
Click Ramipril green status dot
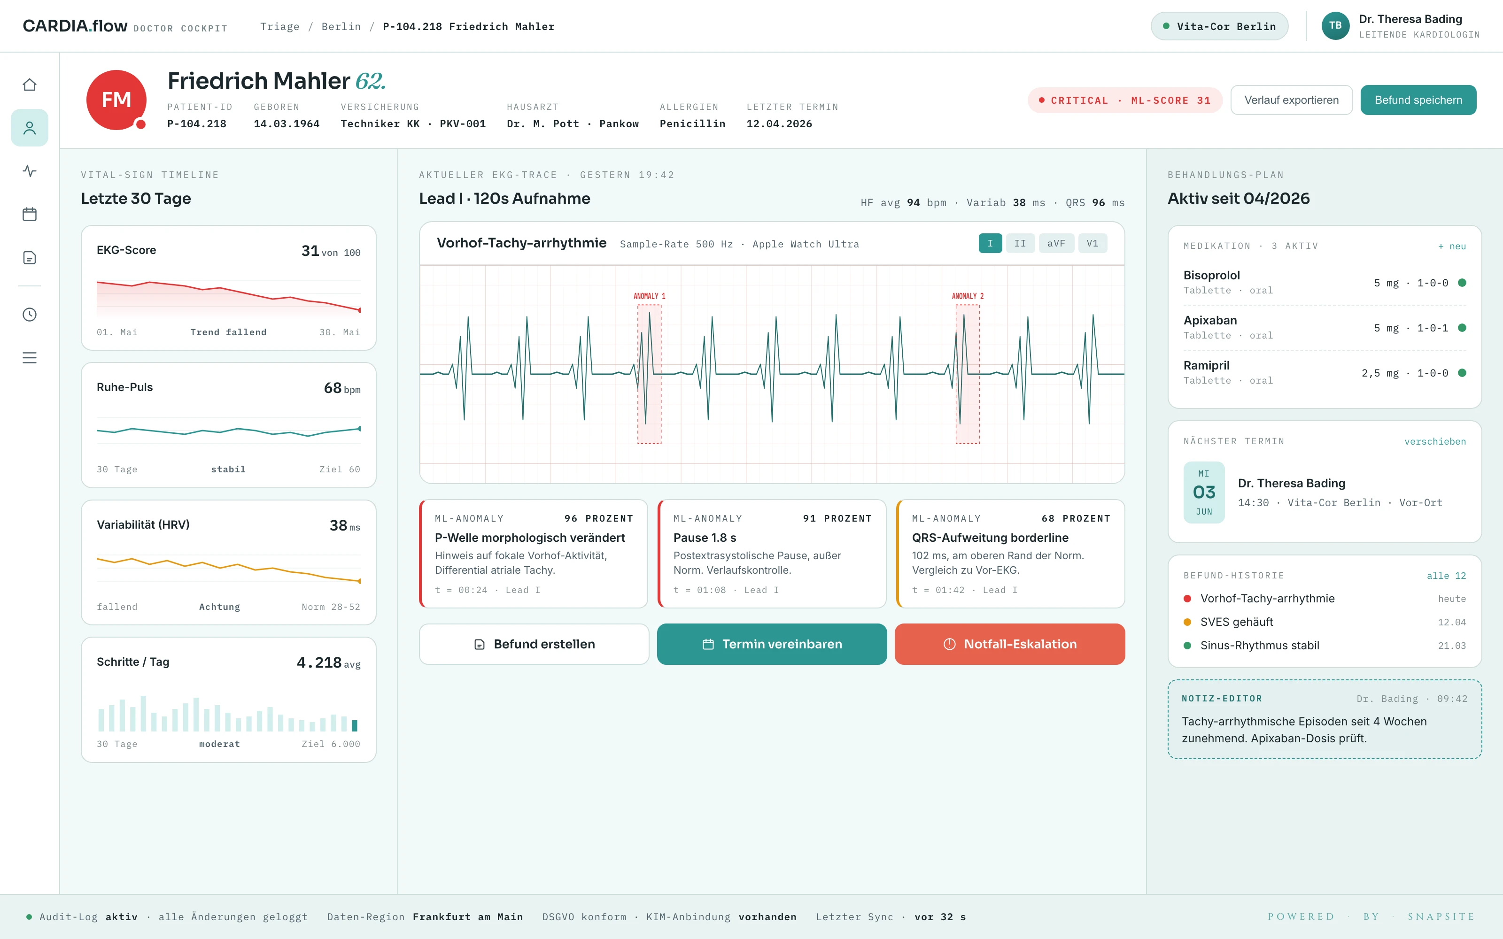tap(1462, 373)
